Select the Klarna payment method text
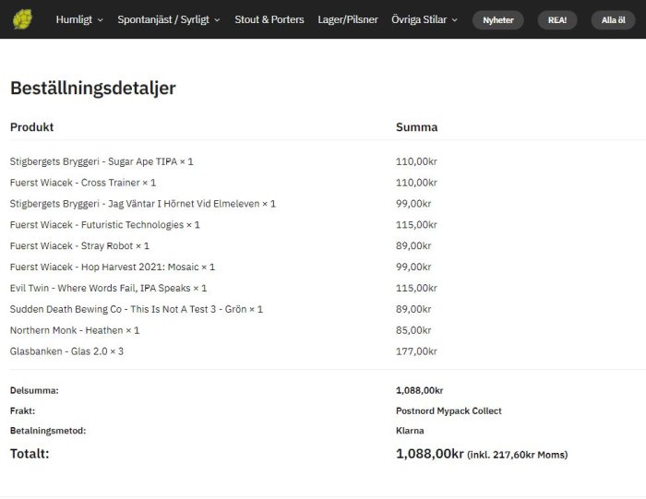Viewport: 646px width, 499px height. point(410,431)
